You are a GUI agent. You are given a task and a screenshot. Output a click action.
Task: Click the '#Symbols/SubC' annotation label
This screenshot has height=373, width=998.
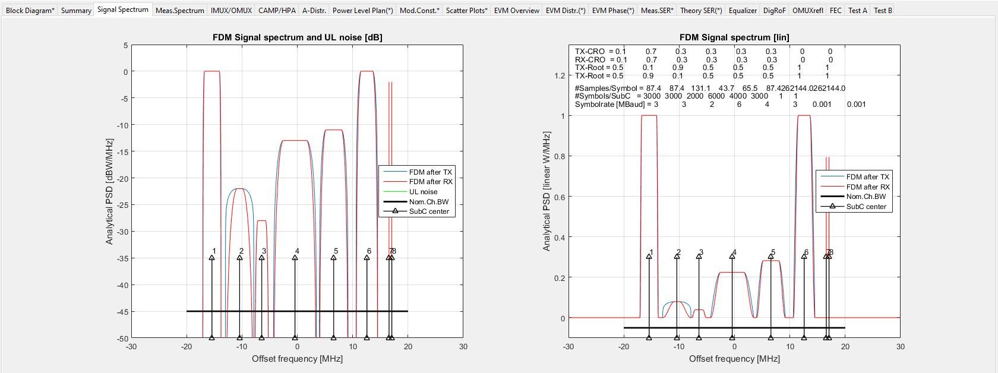pyautogui.click(x=601, y=96)
